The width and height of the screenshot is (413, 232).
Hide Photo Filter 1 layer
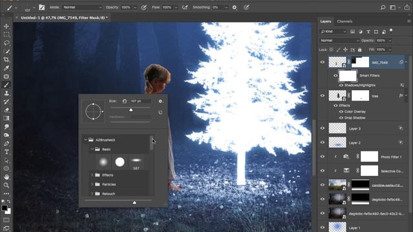pos(323,157)
